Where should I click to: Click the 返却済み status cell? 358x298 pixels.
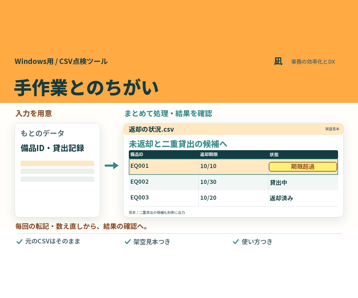[x=303, y=198]
